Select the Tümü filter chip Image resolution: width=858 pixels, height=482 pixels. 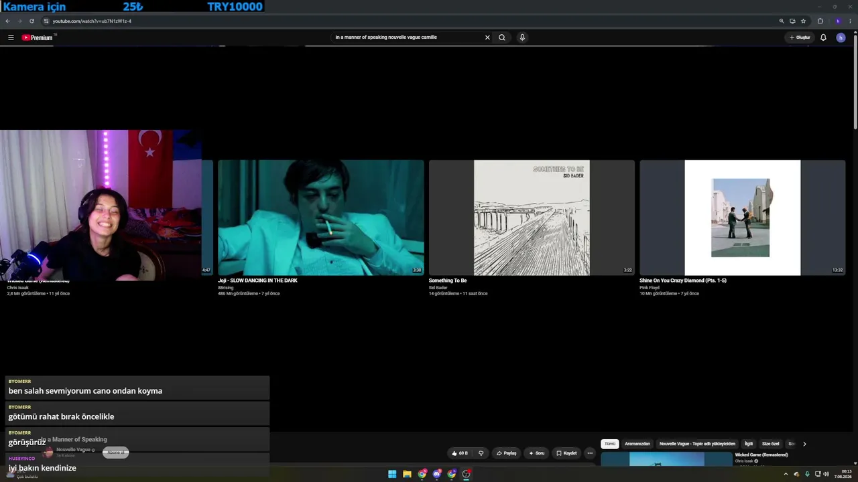click(x=609, y=444)
